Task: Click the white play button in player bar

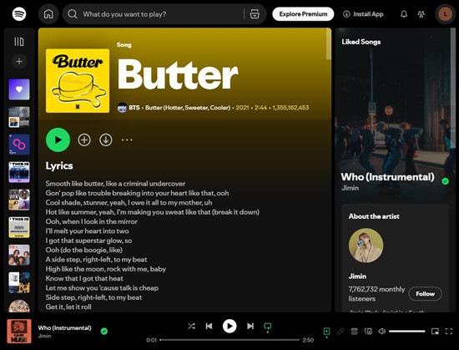Action: [x=229, y=326]
